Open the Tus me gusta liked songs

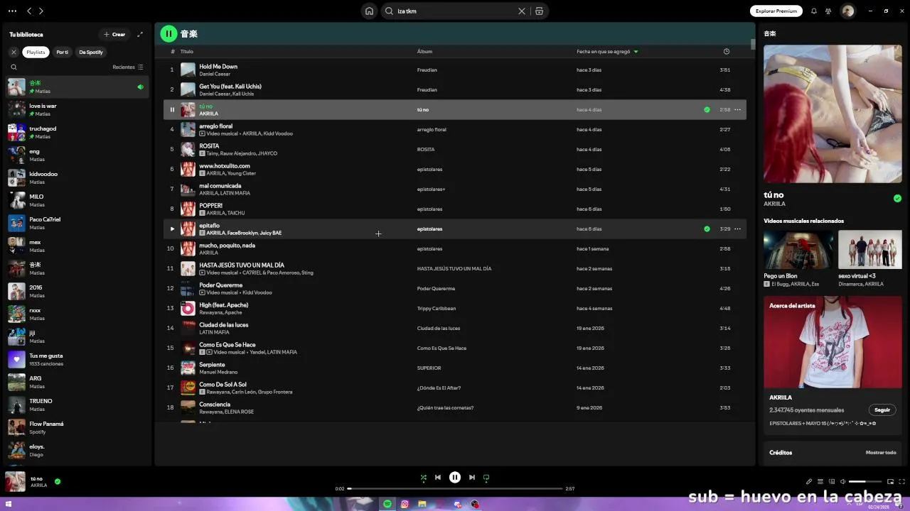(x=77, y=359)
